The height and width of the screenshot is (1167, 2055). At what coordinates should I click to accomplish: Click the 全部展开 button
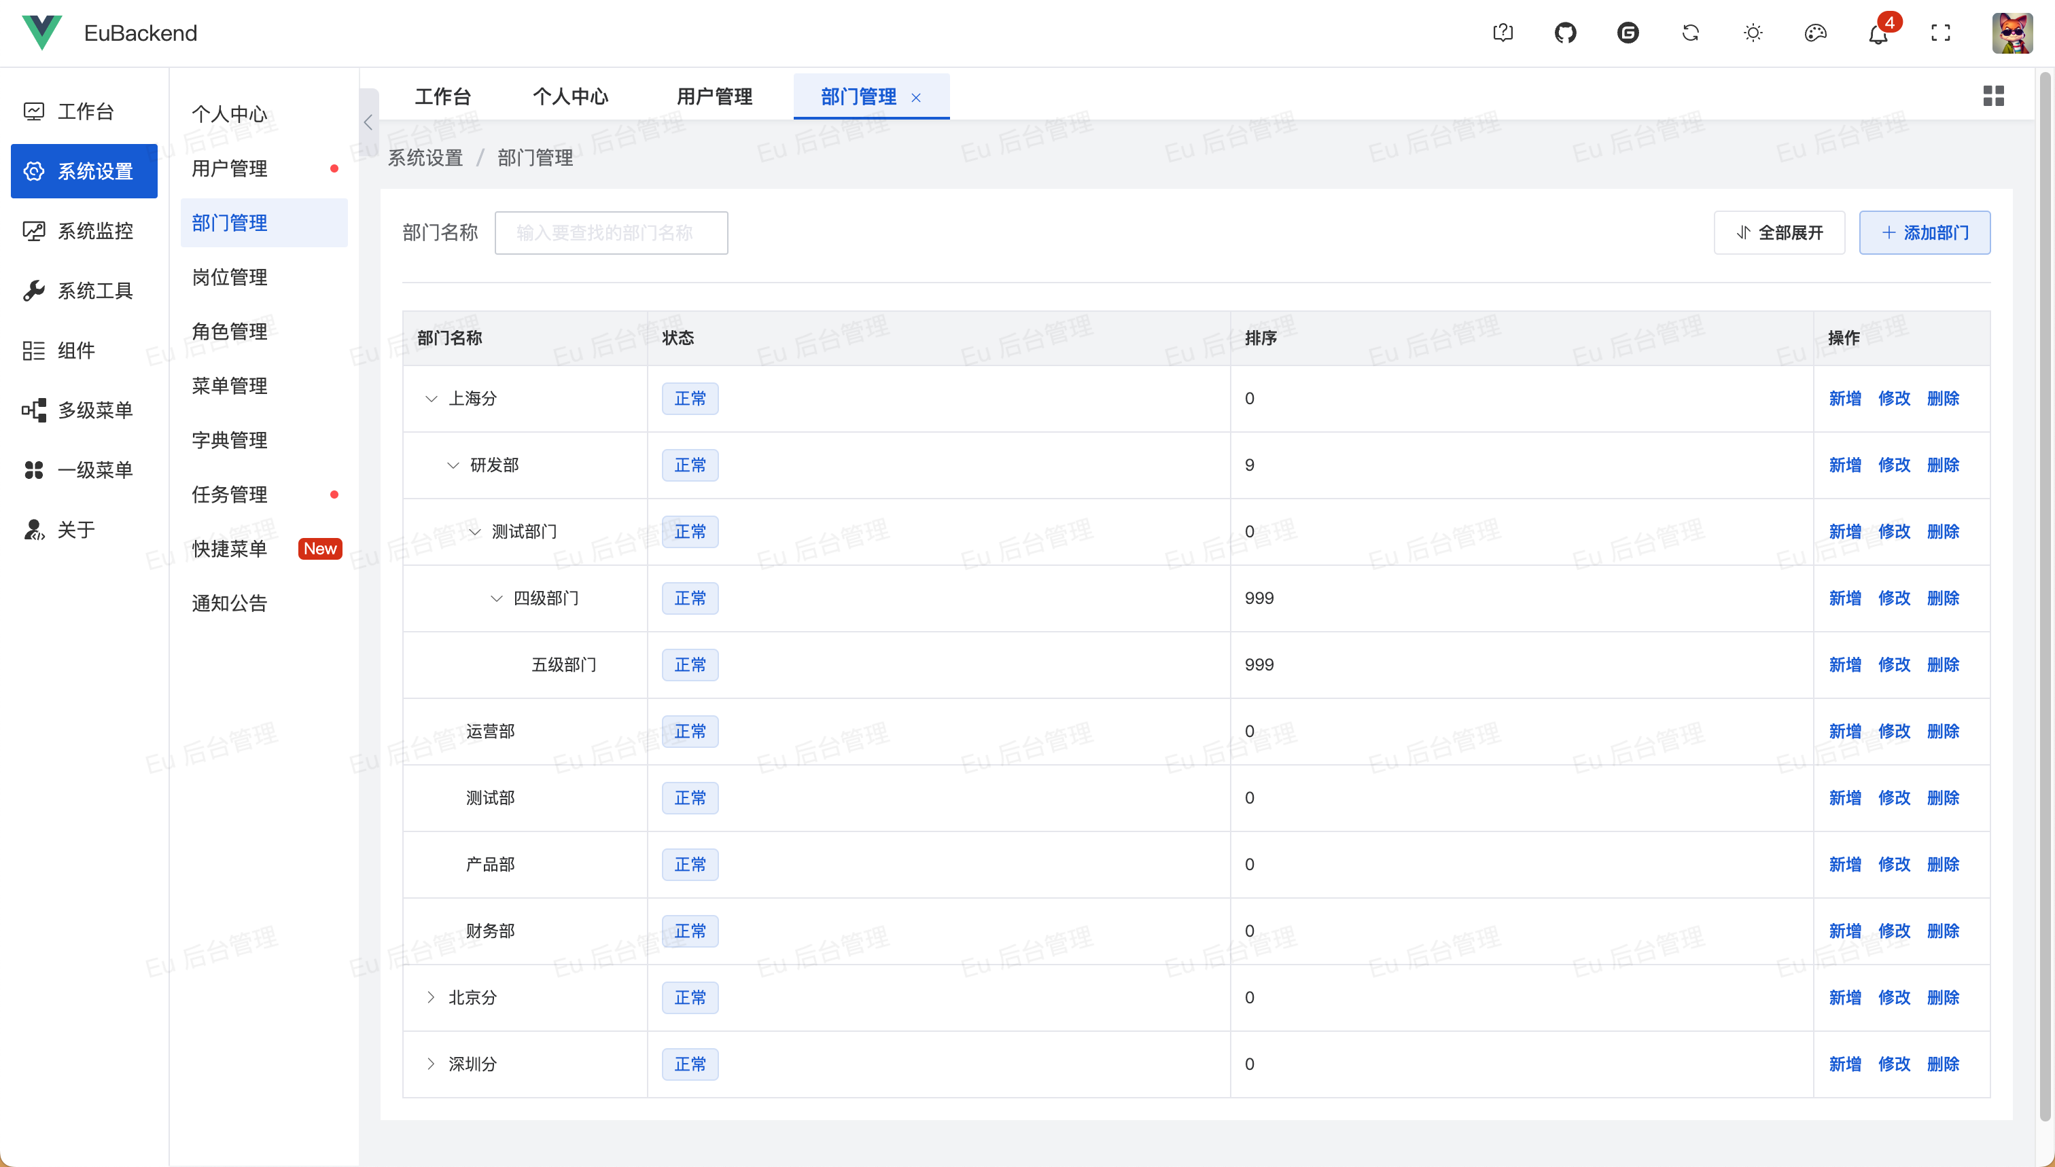point(1779,232)
